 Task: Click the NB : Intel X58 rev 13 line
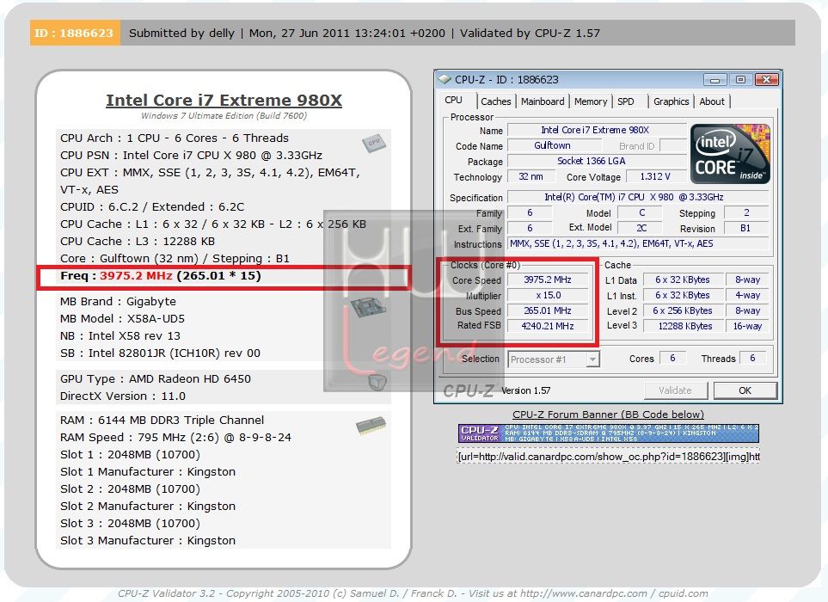click(x=120, y=336)
